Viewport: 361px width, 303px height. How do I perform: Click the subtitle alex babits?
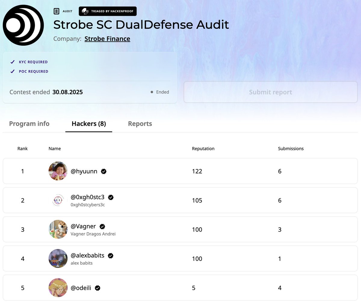[x=82, y=263]
